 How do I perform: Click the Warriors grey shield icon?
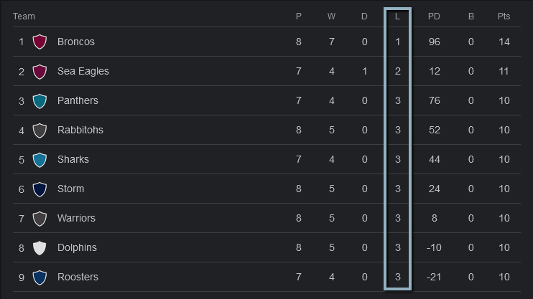(x=40, y=219)
